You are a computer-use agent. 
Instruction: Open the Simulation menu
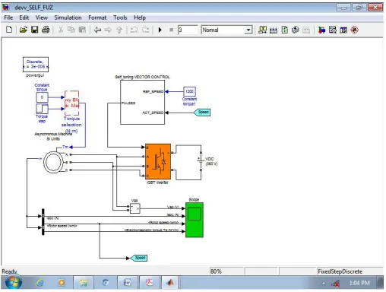(x=68, y=17)
